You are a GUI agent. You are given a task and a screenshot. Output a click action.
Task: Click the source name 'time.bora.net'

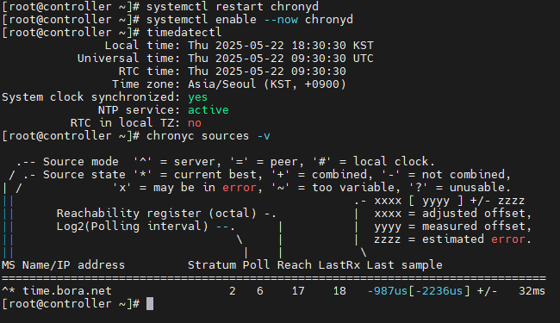point(67,291)
